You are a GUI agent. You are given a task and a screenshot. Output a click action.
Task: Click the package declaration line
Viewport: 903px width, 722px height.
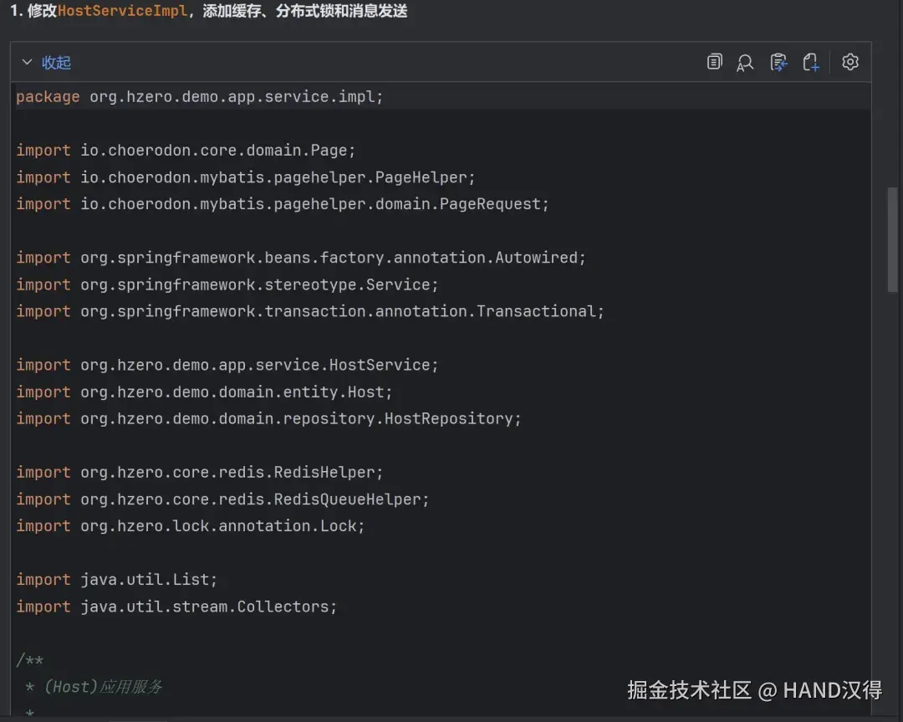pyautogui.click(x=199, y=97)
